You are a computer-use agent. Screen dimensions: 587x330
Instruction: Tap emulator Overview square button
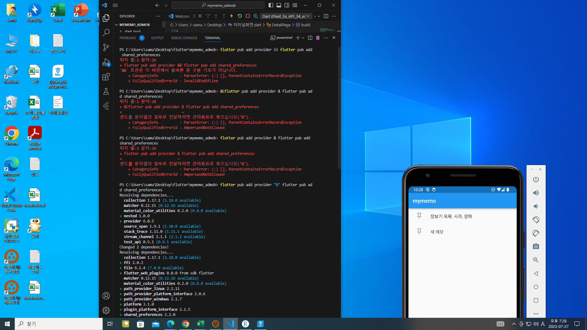click(536, 300)
